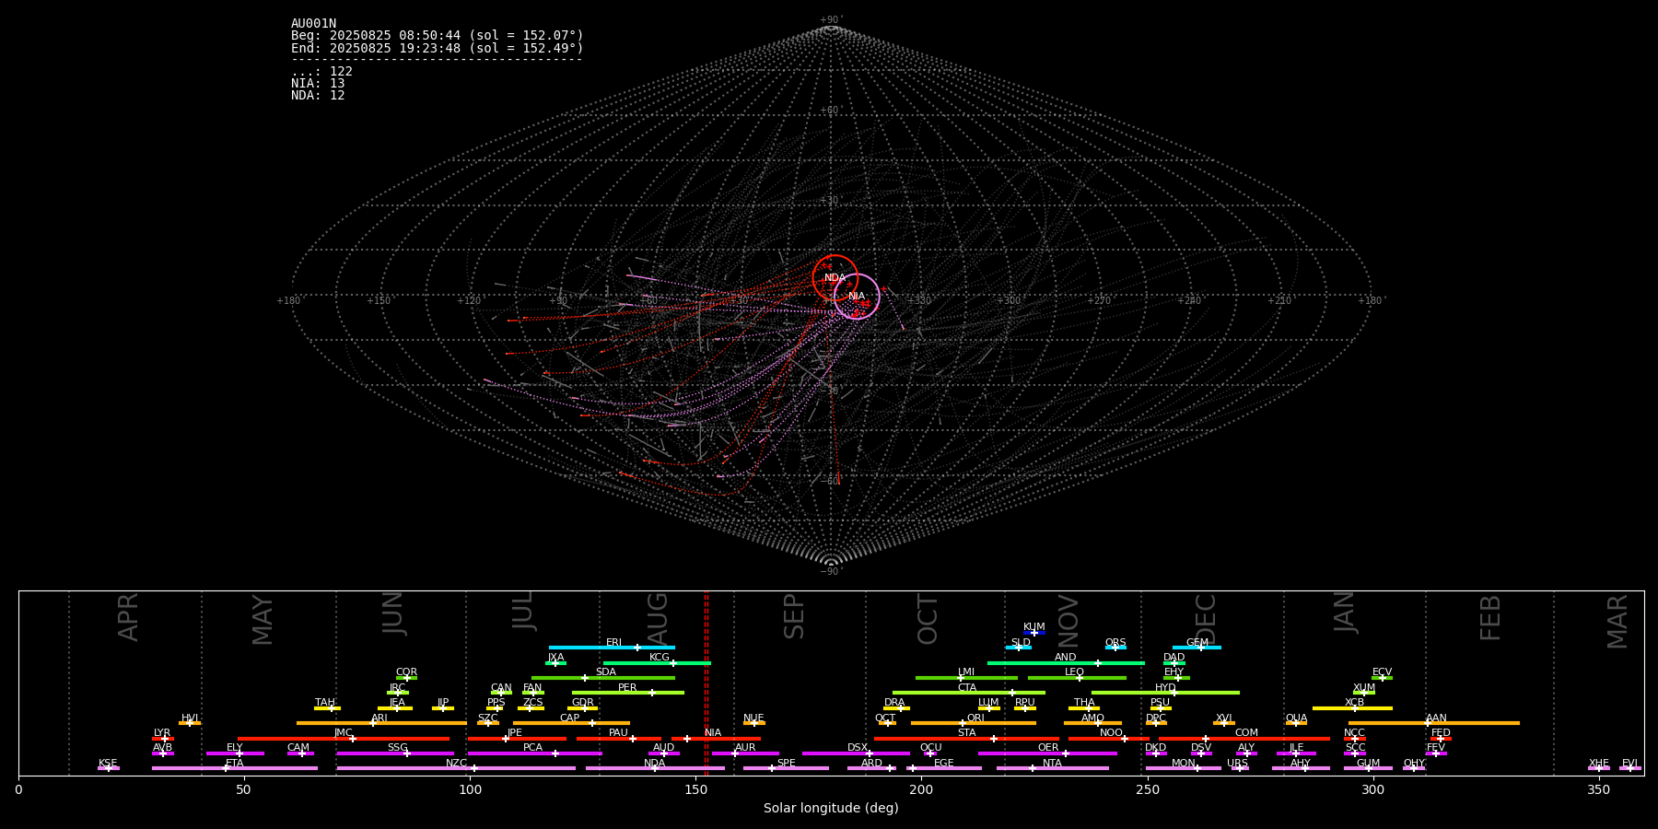Click the magenta AUR shower bar
The image size is (1658, 829).
tap(745, 753)
